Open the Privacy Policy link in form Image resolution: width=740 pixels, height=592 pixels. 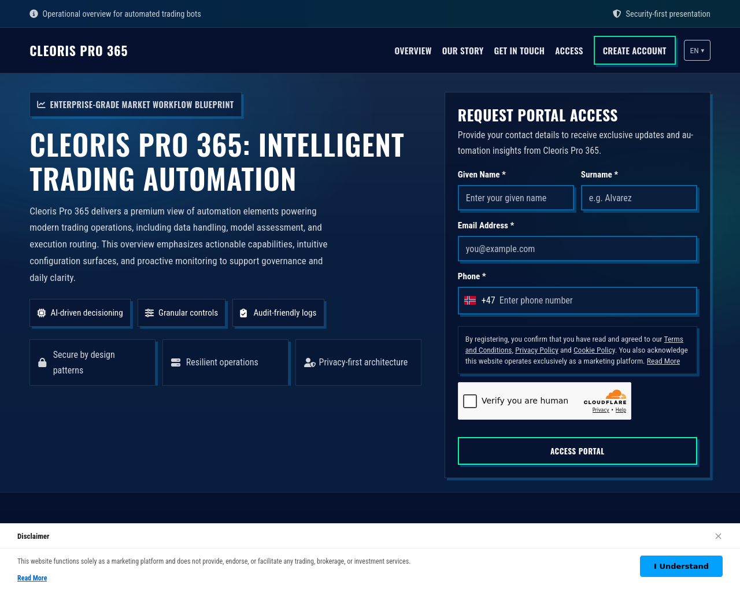pos(536,350)
